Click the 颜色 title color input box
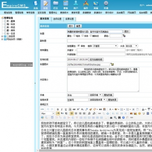This screenshot has height=152, width=152. pos(116,36)
